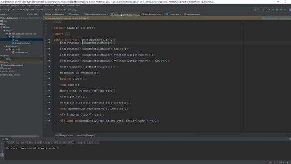
Task: Start debugging with the bug icon in the toolbar
Action: [x=277, y=10]
